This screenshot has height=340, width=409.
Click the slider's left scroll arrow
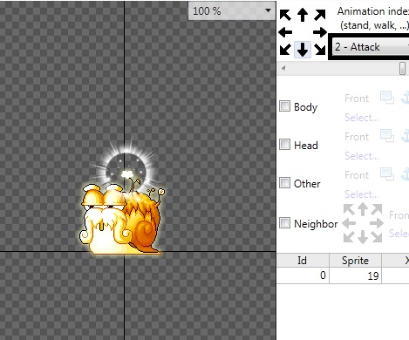click(283, 69)
